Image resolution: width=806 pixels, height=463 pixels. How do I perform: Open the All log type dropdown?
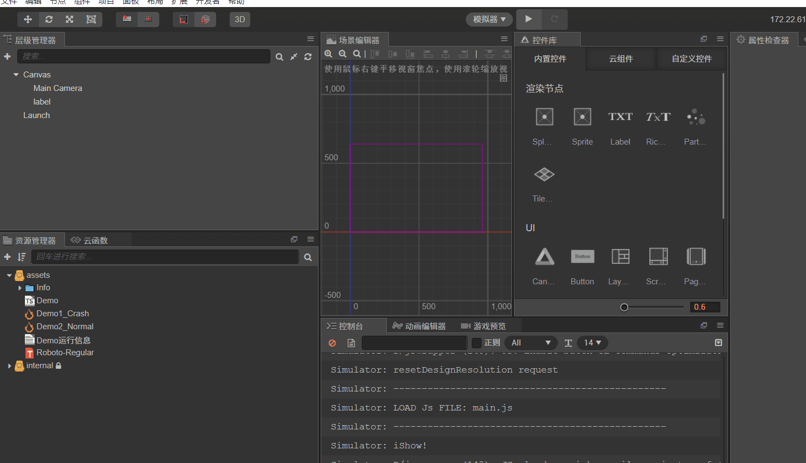click(x=531, y=343)
